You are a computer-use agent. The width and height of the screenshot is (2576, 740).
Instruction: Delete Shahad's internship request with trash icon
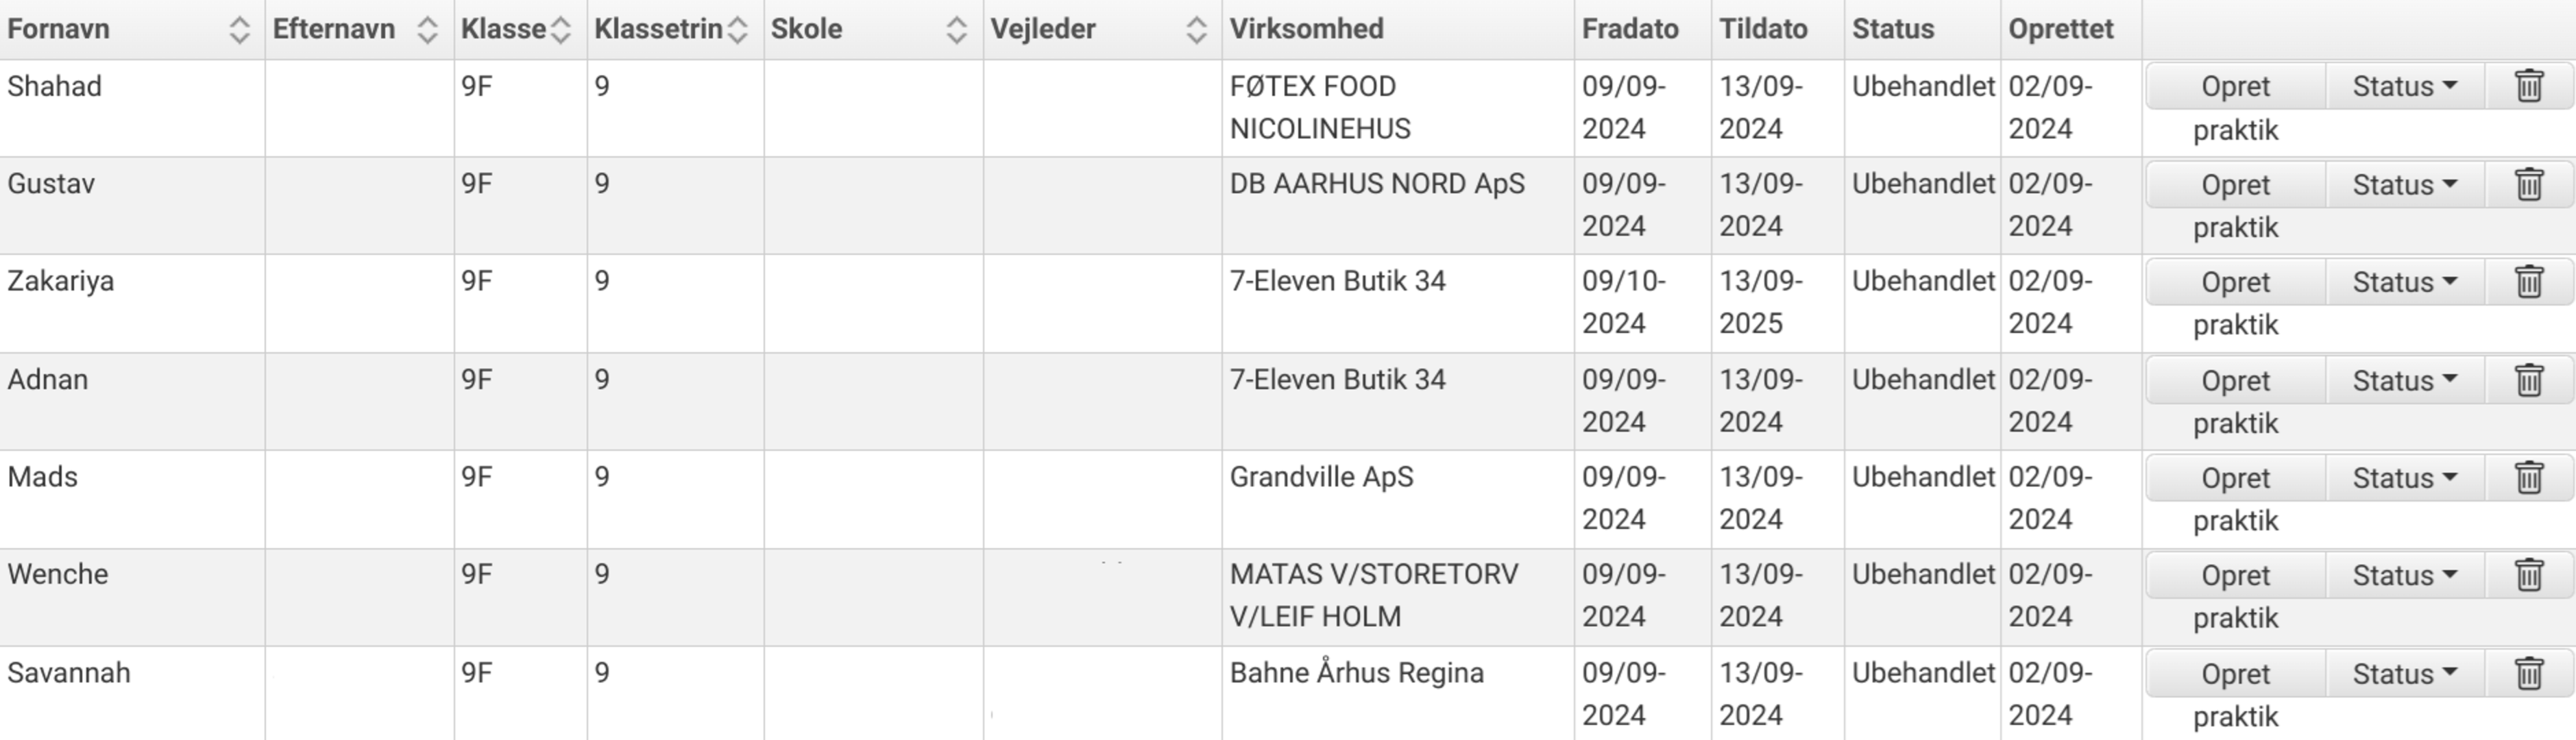pos(2529,86)
